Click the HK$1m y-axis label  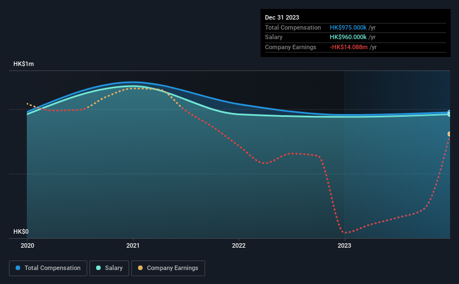pyautogui.click(x=23, y=64)
